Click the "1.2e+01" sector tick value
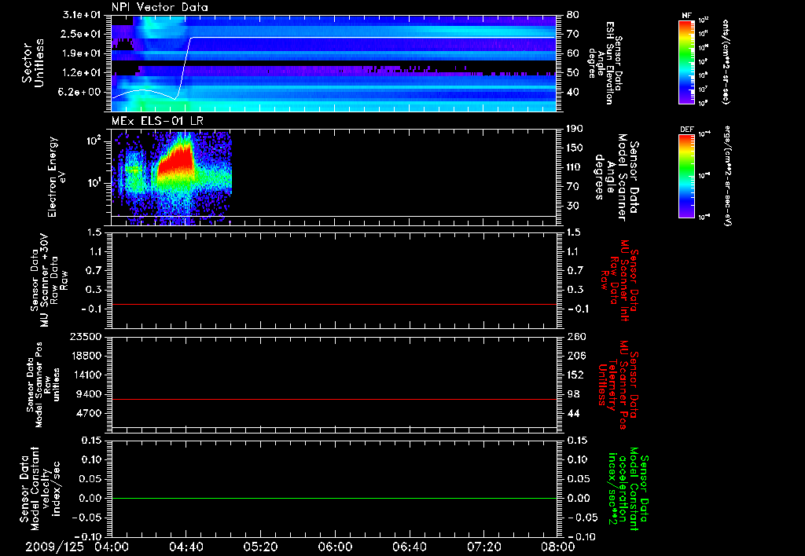The height and width of the screenshot is (556, 805). 83,73
